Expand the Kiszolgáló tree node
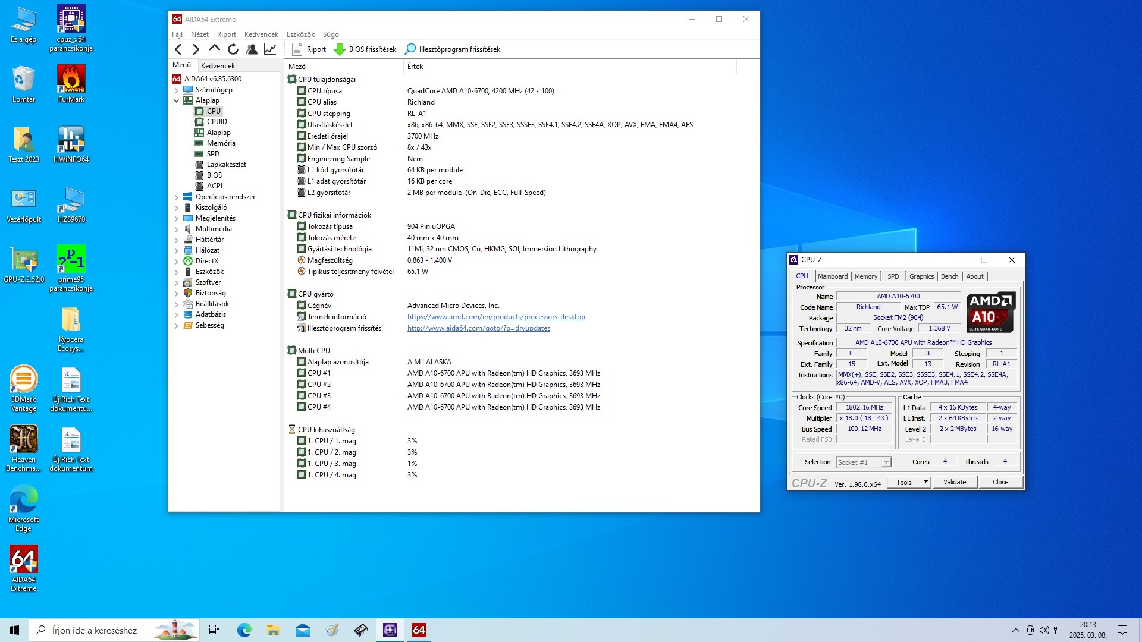Image resolution: width=1142 pixels, height=642 pixels. 177,208
